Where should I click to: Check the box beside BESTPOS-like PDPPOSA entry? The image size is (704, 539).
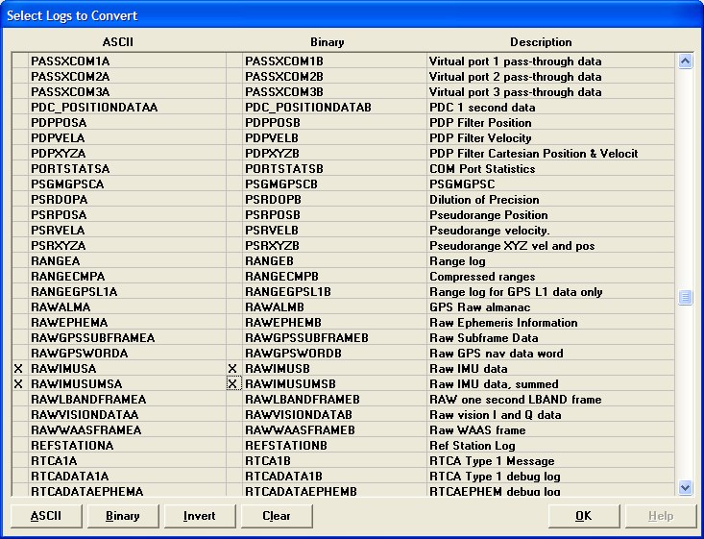(x=18, y=123)
